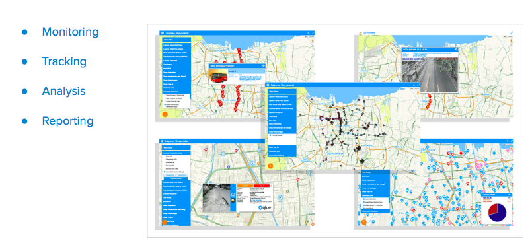
Task: Click the orange round button in Qlue report window
Action: [x=165, y=223]
